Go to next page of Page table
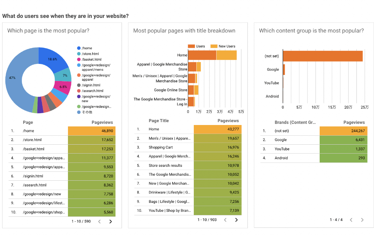This screenshot has width=374, height=235. (110, 221)
